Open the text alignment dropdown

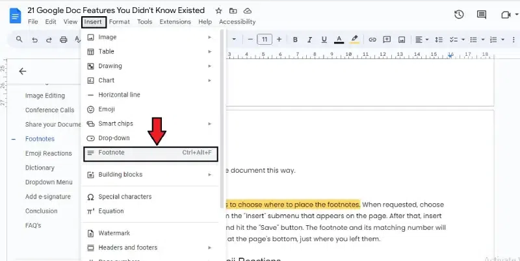click(x=422, y=40)
